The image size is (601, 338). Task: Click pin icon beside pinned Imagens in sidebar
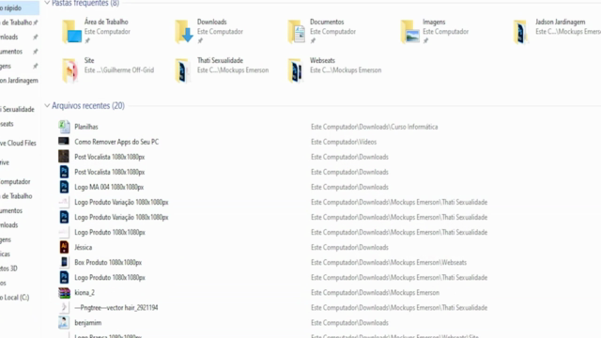point(36,66)
